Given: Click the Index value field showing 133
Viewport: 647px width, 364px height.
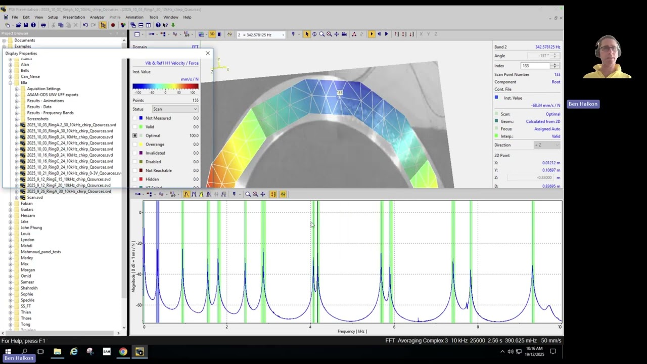Looking at the screenshot, I should 536,66.
